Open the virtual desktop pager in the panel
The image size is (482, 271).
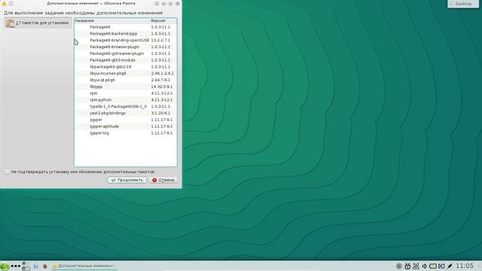point(26,266)
